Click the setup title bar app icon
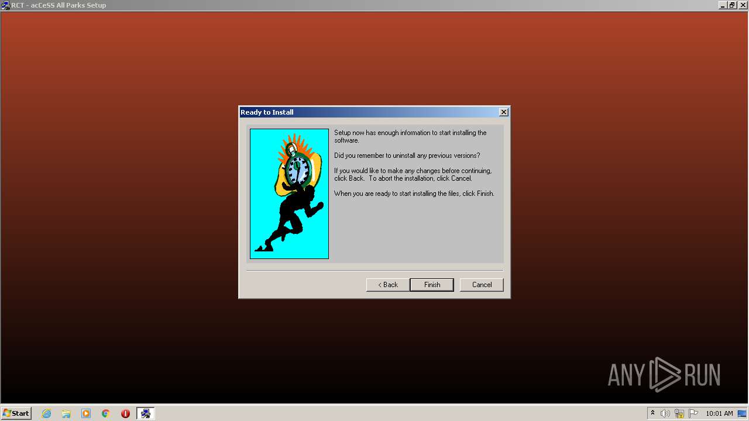The image size is (749, 421). click(x=5, y=5)
